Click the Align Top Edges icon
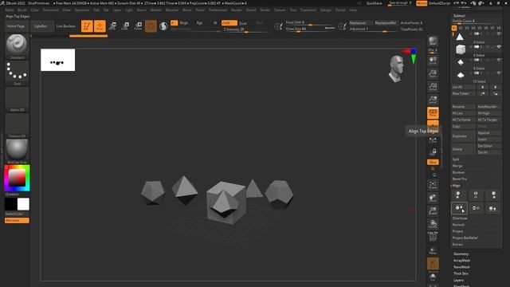The height and width of the screenshot is (287, 510). point(459,208)
